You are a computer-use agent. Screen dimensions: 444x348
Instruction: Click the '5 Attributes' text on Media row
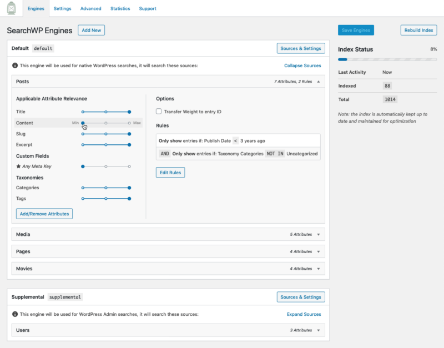pos(301,234)
